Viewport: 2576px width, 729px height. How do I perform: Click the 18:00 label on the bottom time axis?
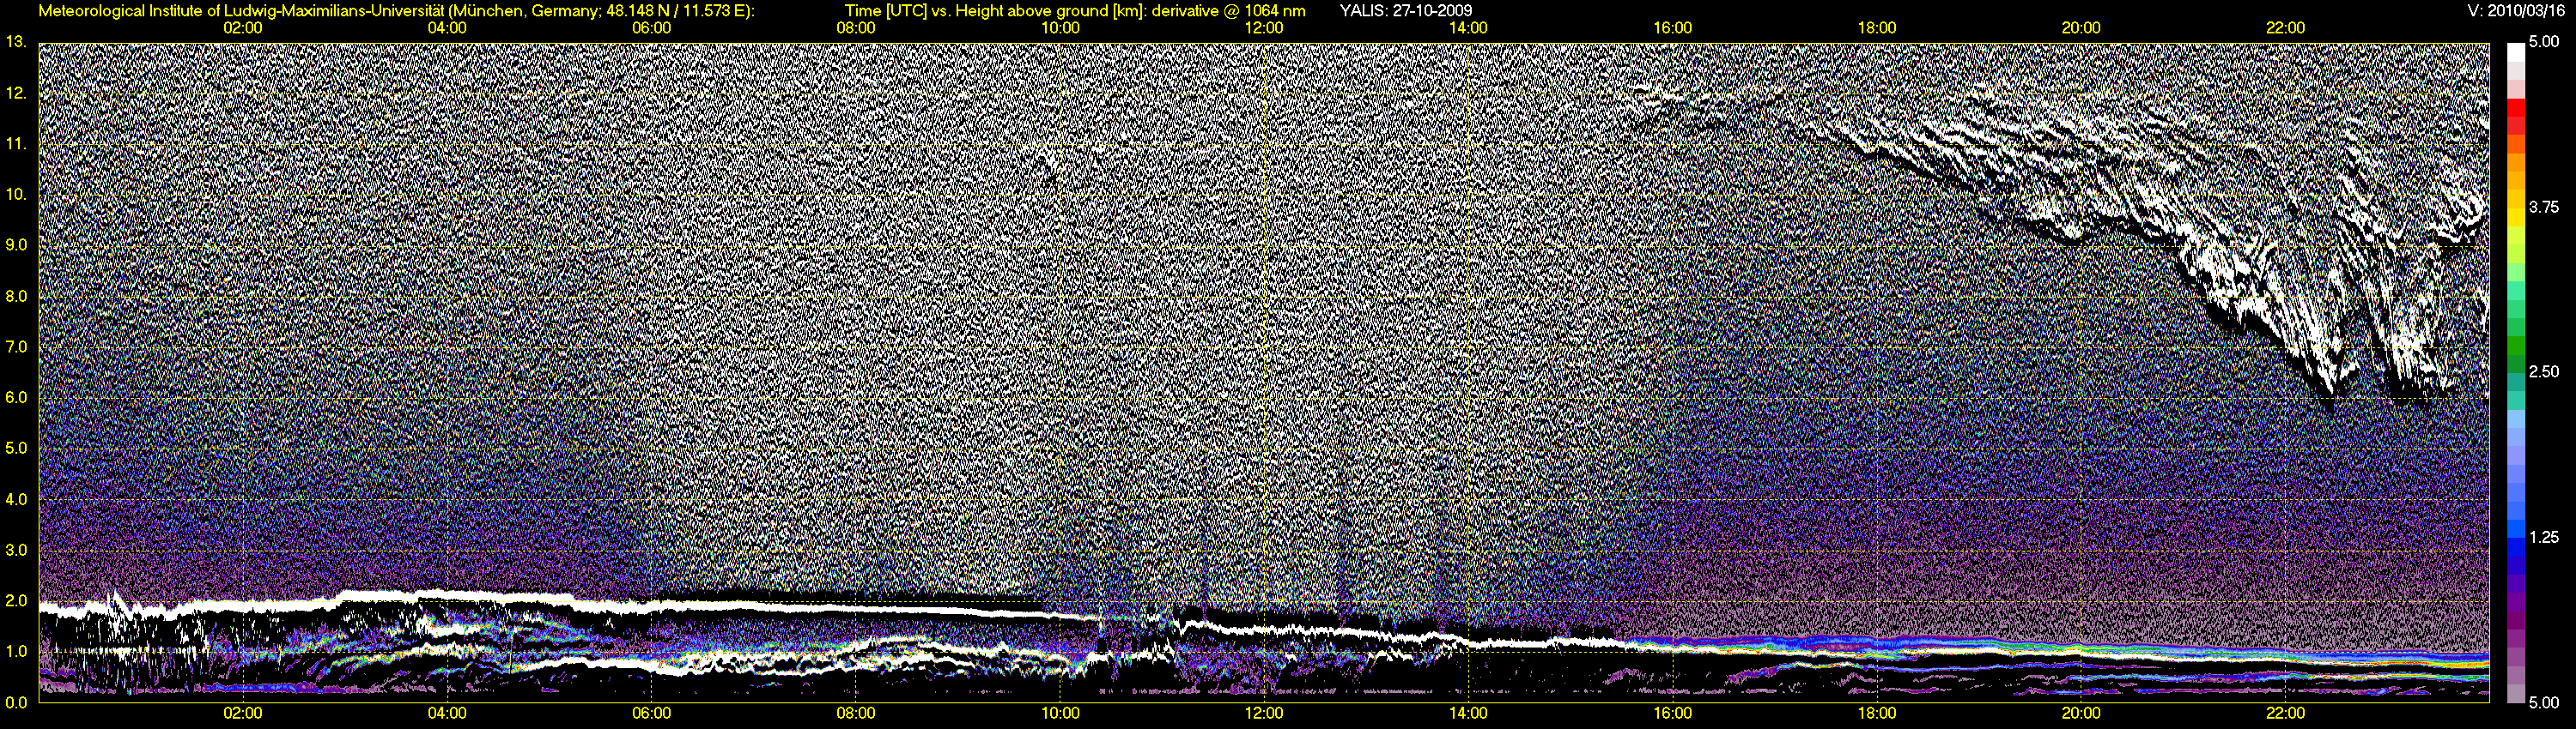pyautogui.click(x=1877, y=713)
